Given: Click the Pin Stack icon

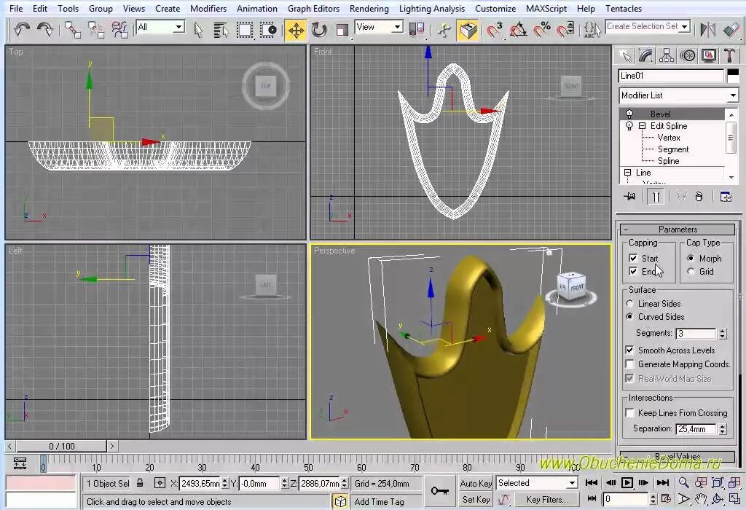Looking at the screenshot, I should point(629,196).
